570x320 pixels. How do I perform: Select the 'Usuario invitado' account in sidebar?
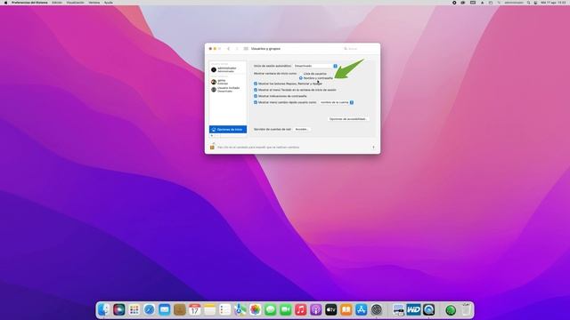[x=228, y=89]
